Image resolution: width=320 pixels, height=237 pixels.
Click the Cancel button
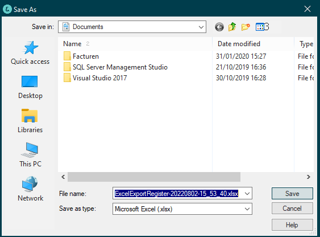tap(292, 209)
